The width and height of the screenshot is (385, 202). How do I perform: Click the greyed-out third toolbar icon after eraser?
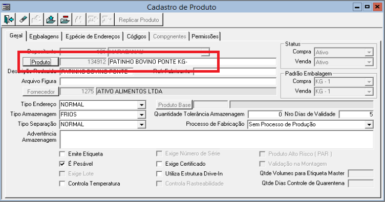point(36,19)
